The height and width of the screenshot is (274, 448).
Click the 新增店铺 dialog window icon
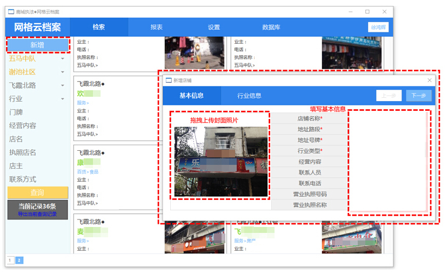(x=168, y=80)
